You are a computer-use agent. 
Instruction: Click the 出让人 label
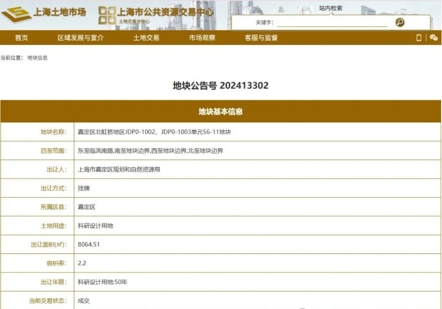click(56, 169)
